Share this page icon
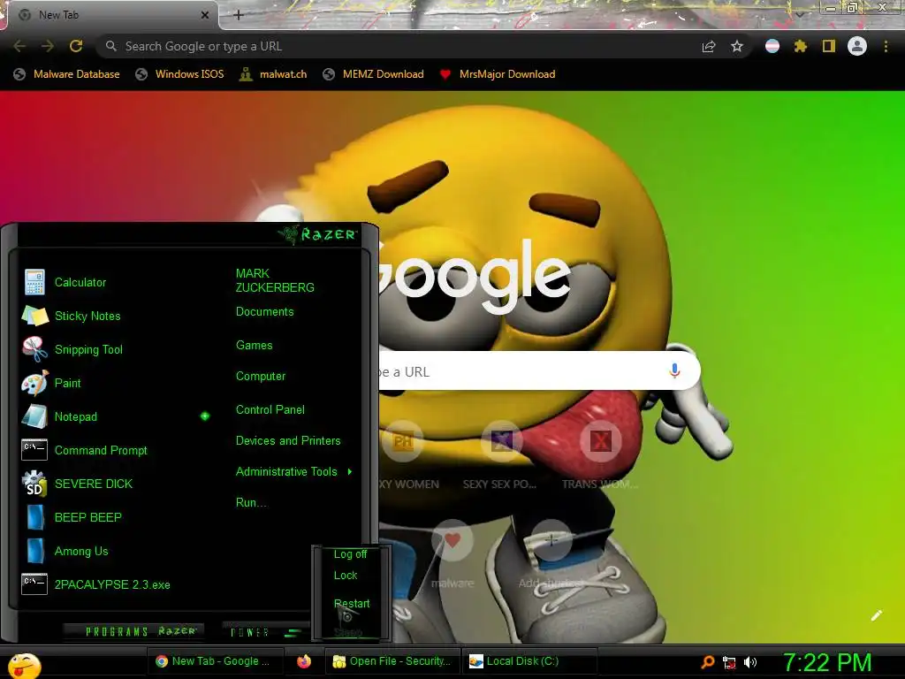This screenshot has height=679, width=905. 709,46
